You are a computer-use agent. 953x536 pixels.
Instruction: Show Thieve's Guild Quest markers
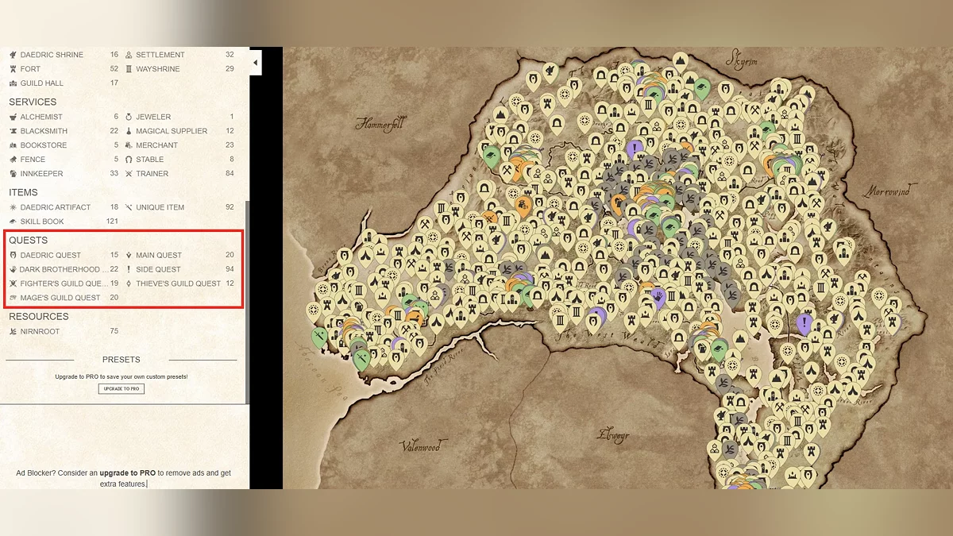(x=178, y=283)
